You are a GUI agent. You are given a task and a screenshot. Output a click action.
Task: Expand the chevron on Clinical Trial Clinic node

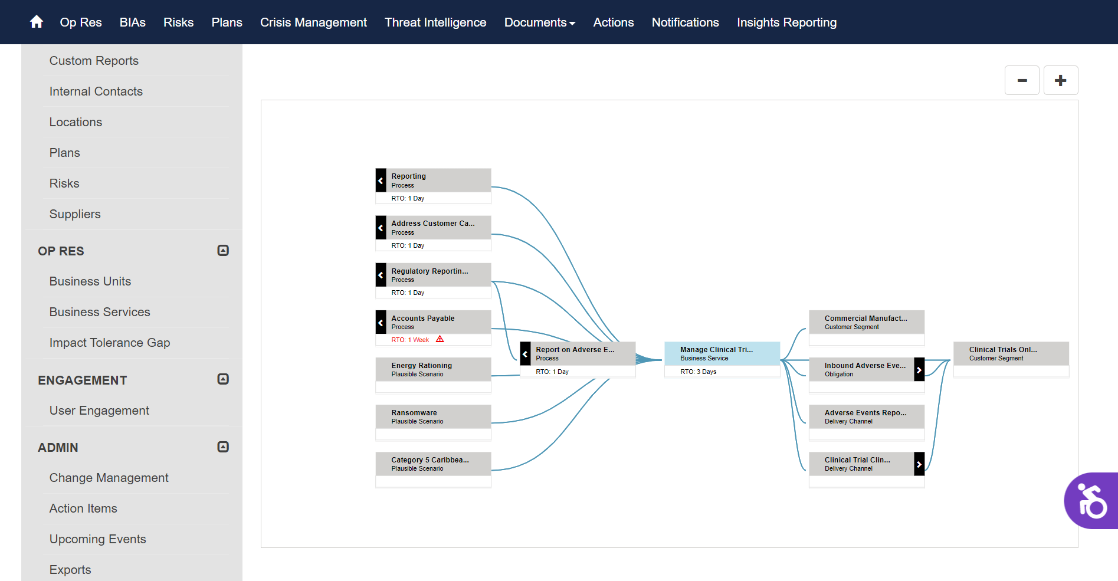click(919, 464)
